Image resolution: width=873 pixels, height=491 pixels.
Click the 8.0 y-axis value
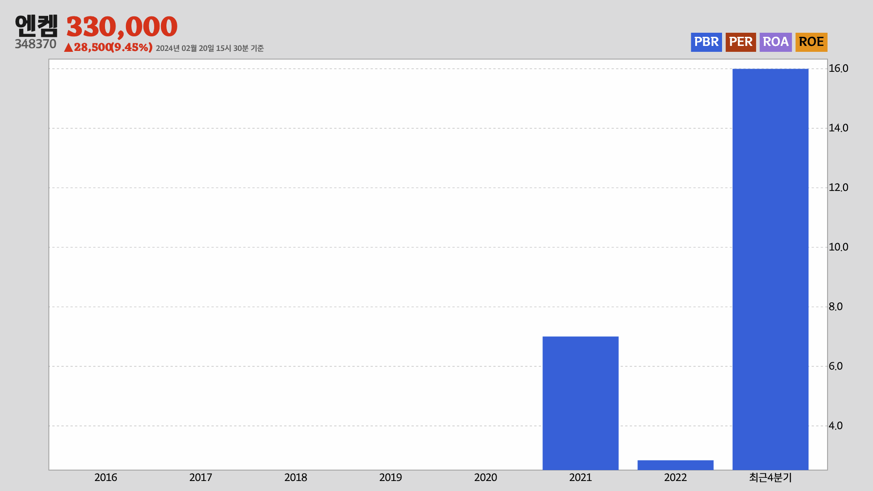(x=836, y=307)
